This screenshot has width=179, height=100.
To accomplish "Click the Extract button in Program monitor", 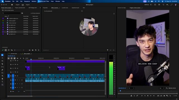I will 161,96.
